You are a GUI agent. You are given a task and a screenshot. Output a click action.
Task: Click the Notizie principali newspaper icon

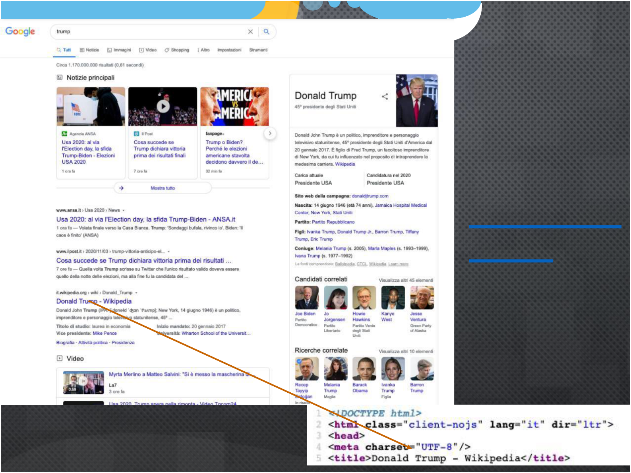point(60,78)
